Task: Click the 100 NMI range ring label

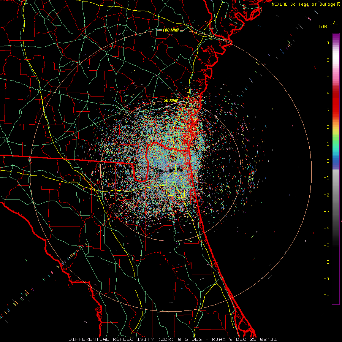Action: [171, 30]
